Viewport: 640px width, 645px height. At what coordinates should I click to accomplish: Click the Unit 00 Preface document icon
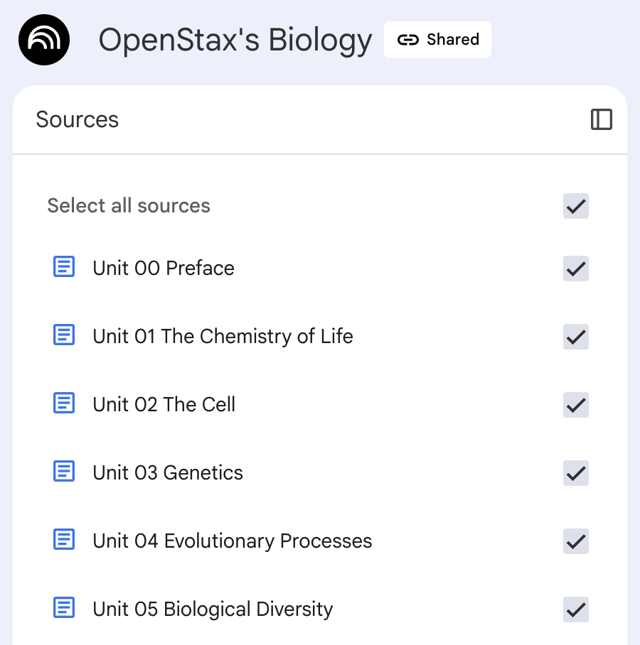click(64, 267)
